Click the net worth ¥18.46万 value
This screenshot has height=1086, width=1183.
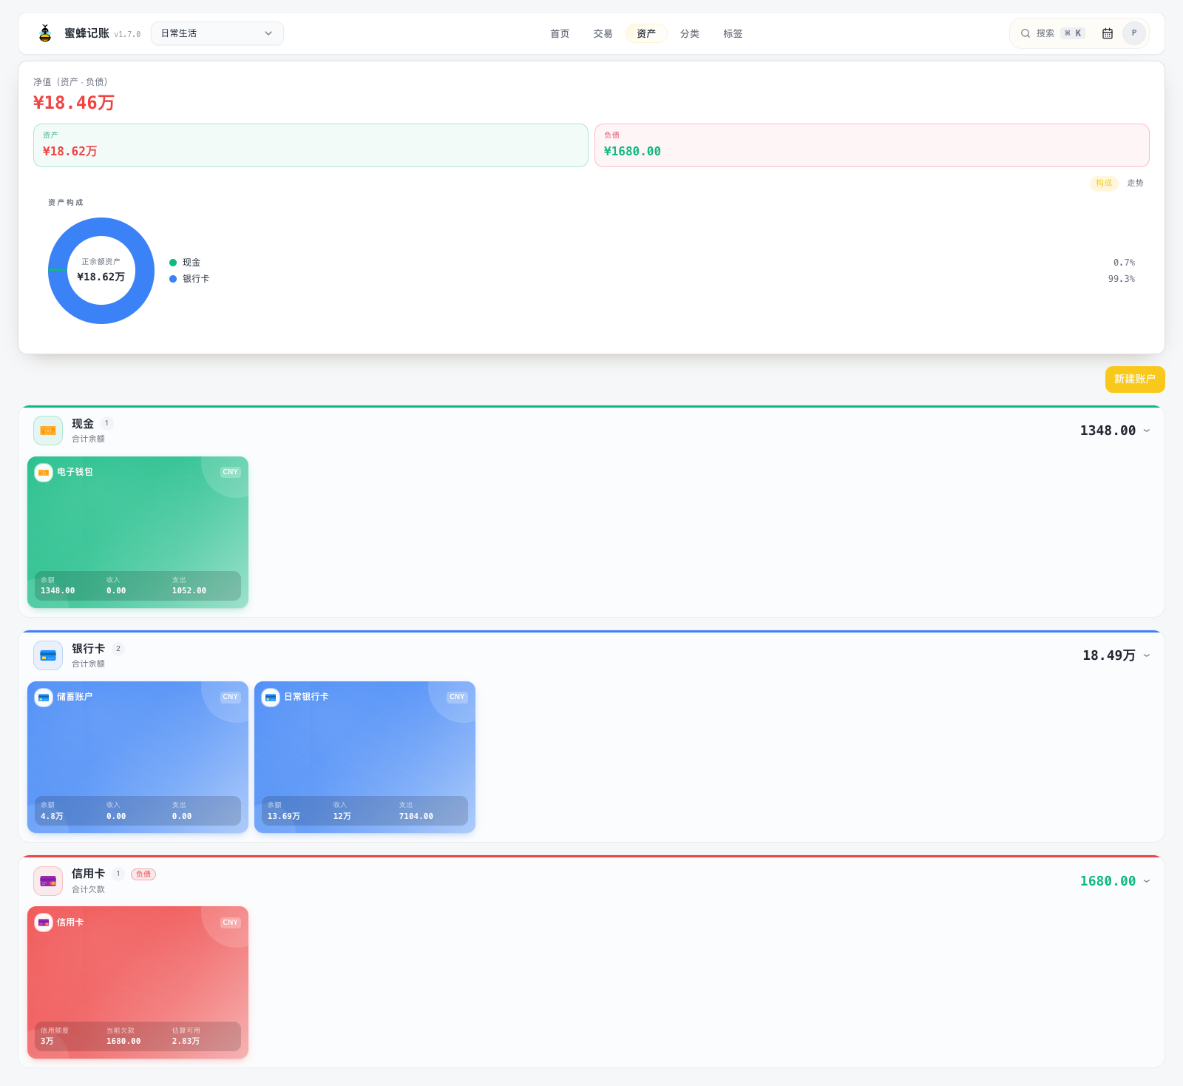tap(74, 103)
